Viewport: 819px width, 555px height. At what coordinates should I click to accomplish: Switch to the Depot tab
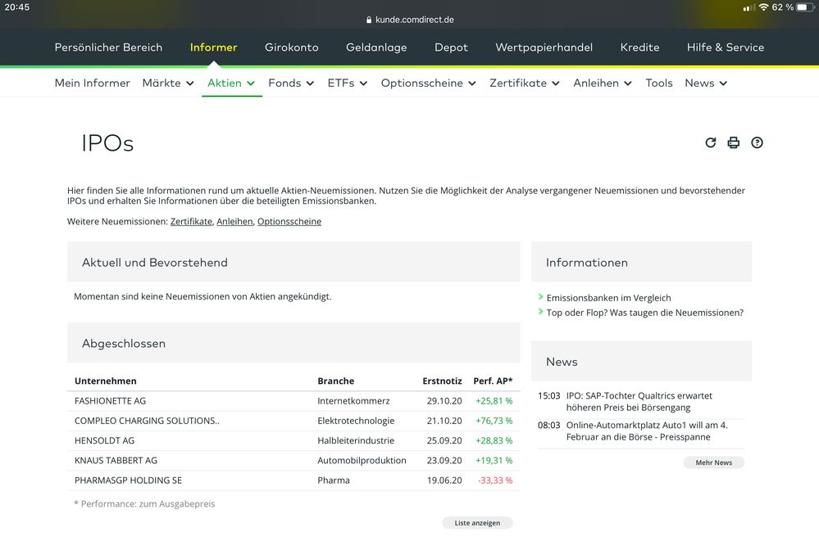(x=451, y=47)
